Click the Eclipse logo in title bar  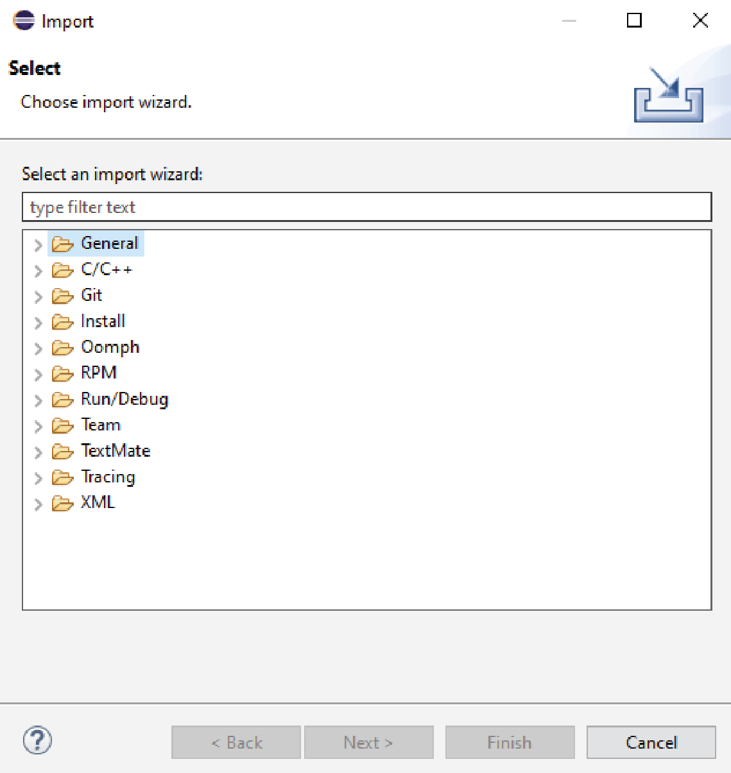pyautogui.click(x=24, y=21)
